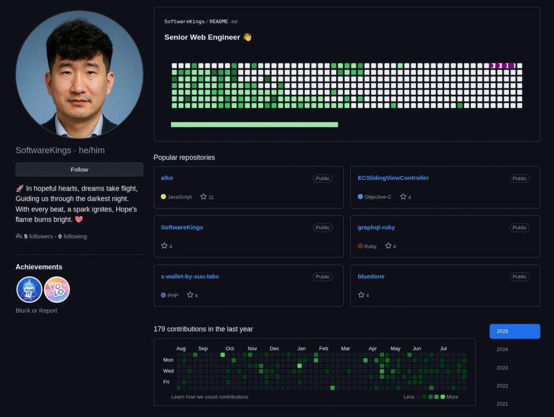The height and width of the screenshot is (417, 554).
Task: Switch to 2024 contributions year
Action: pyautogui.click(x=502, y=349)
